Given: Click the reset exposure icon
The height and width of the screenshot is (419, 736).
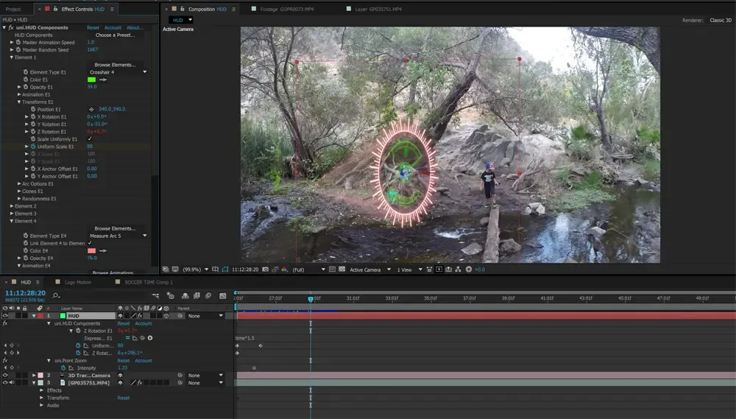Looking at the screenshot, I should tap(468, 270).
